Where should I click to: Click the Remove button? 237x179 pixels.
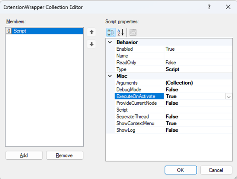[x=65, y=155]
